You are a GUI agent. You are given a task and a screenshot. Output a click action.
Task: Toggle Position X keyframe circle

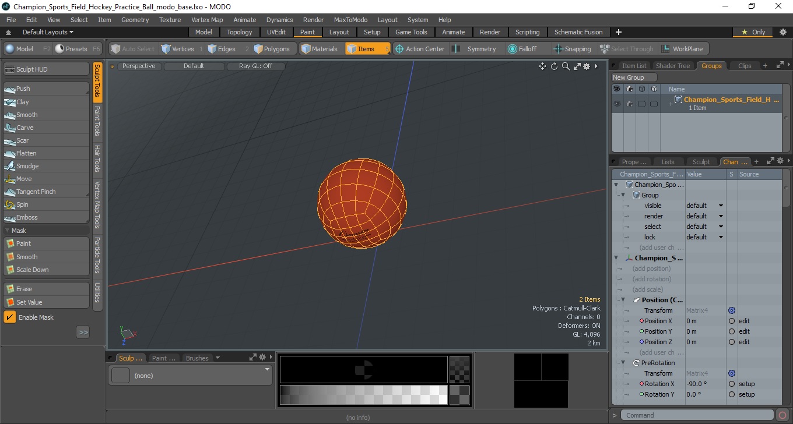tap(732, 321)
